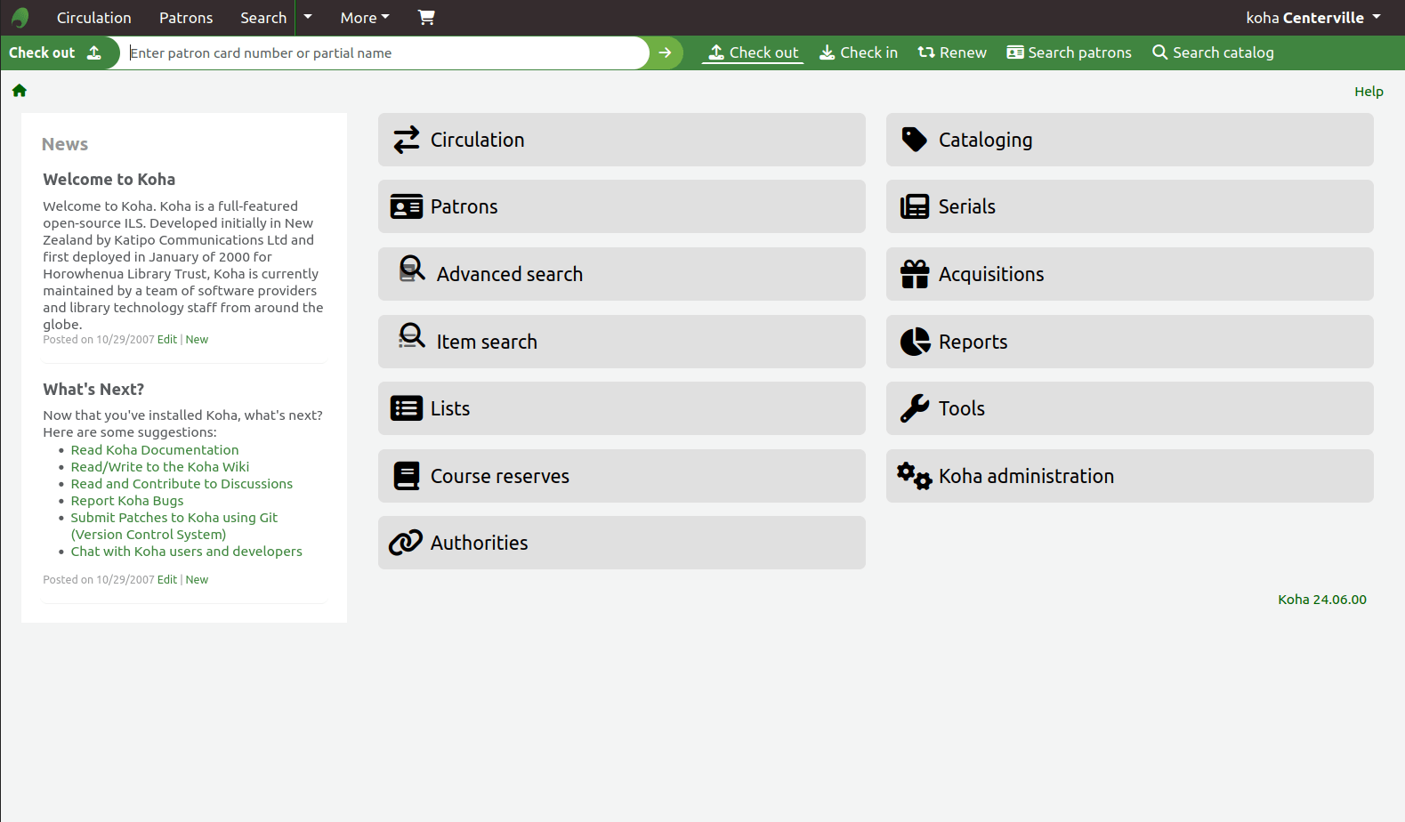The height and width of the screenshot is (822, 1405).
Task: Click the Lists module icon
Action: pyautogui.click(x=407, y=408)
